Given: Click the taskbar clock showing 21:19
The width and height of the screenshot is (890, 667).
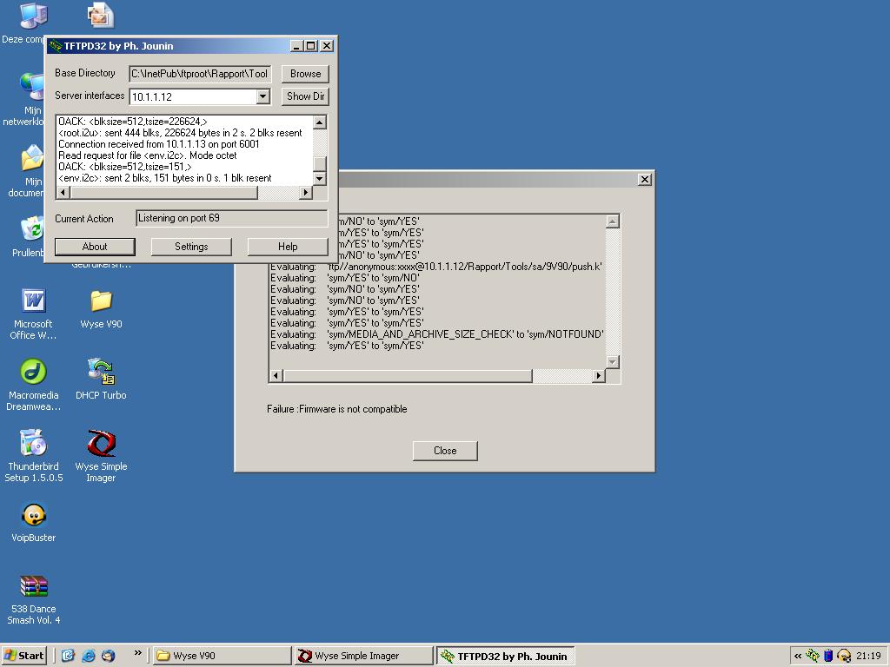Looking at the screenshot, I should pos(868,656).
